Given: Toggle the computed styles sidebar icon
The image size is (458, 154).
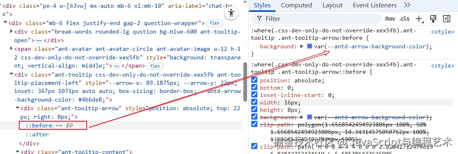Looking at the screenshot, I should click(x=447, y=19).
